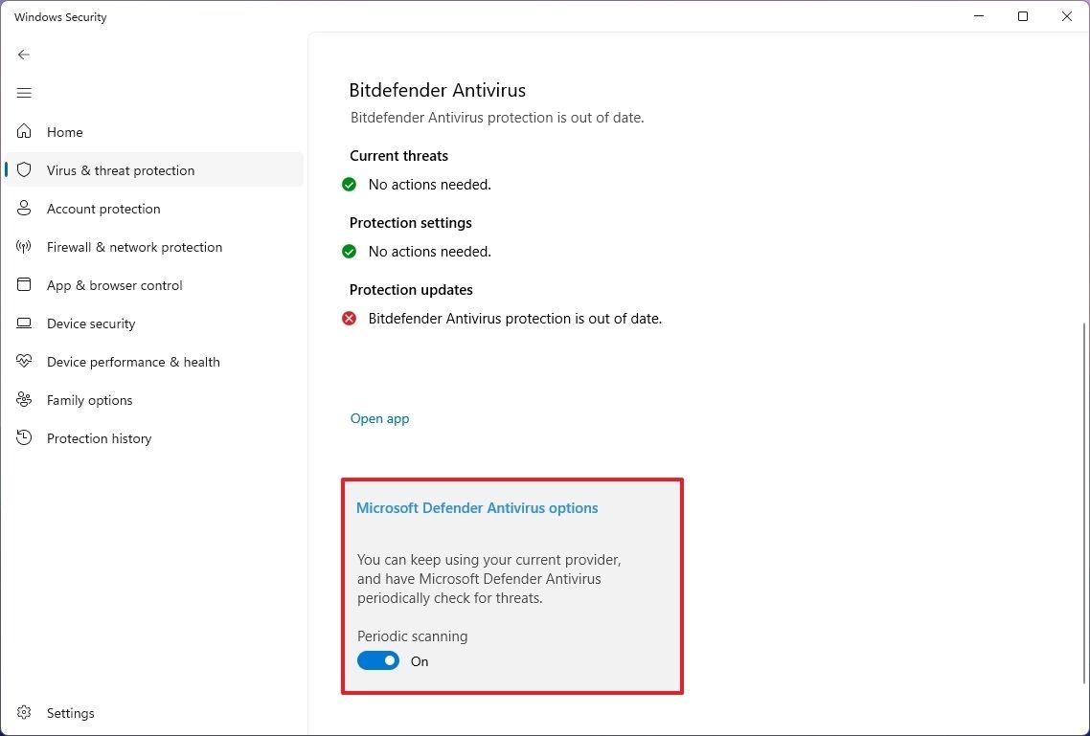This screenshot has height=736, width=1090.
Task: Click the Virus & threat protection shield icon
Action: [24, 169]
